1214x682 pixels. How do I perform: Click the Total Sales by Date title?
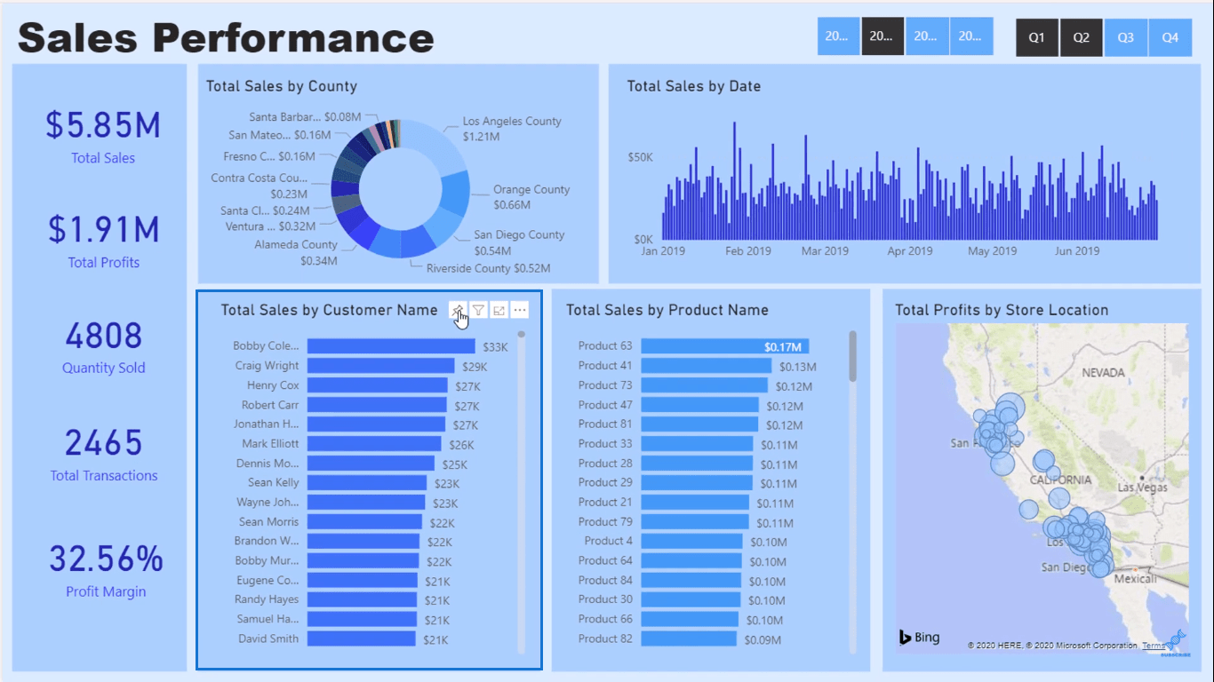click(694, 86)
